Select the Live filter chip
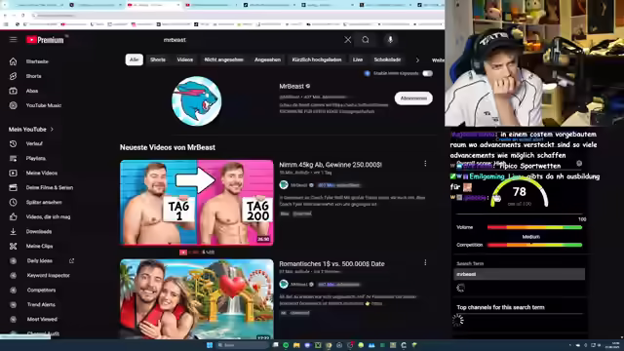Screen dimensions: 624x351 (x=358, y=59)
